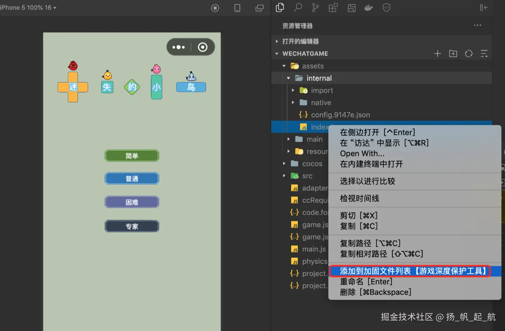The width and height of the screenshot is (505, 331).
Task: Open the shield security tool icon
Action: pyautogui.click(x=386, y=8)
